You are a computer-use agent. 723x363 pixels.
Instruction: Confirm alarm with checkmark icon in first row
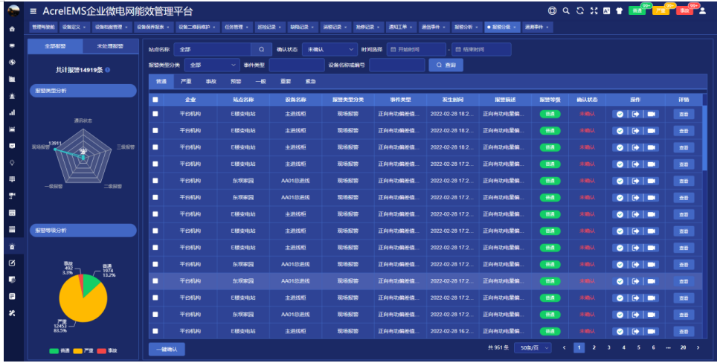(x=620, y=114)
